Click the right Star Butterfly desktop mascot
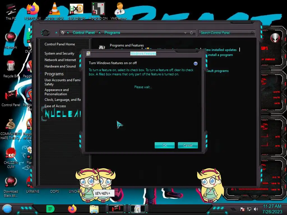 tap(210, 185)
